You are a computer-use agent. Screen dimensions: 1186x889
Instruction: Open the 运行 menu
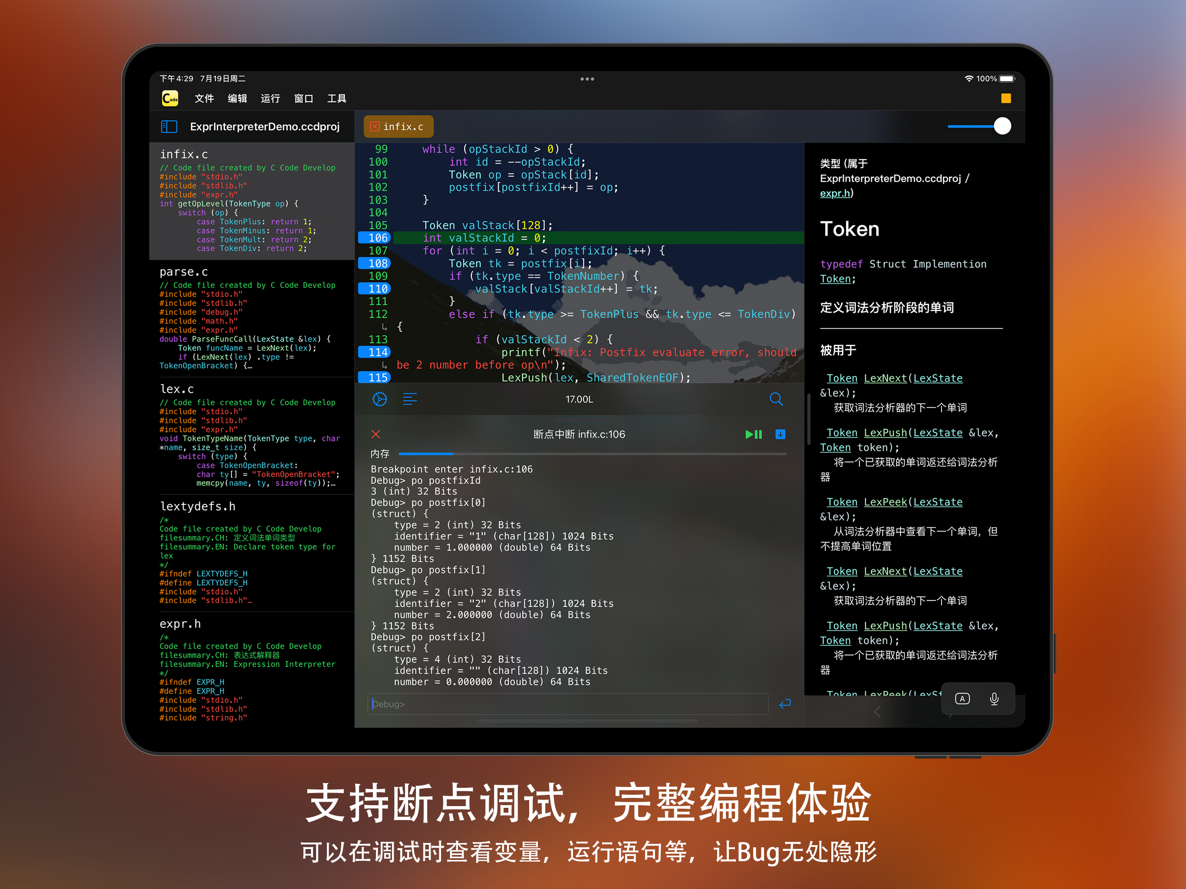click(x=270, y=99)
